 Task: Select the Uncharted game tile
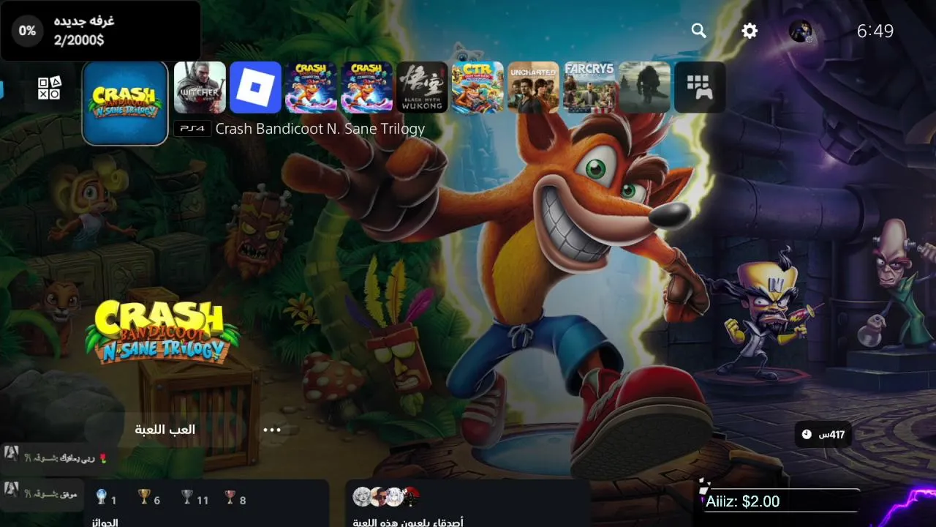pyautogui.click(x=533, y=87)
